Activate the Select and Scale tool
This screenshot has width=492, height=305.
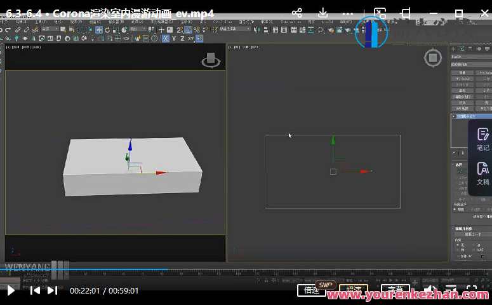click(x=116, y=30)
